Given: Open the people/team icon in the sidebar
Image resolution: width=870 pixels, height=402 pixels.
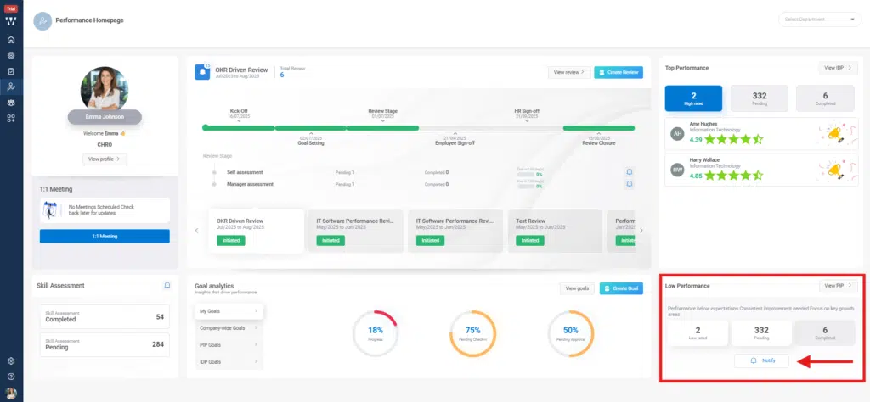Looking at the screenshot, I should coord(11,103).
